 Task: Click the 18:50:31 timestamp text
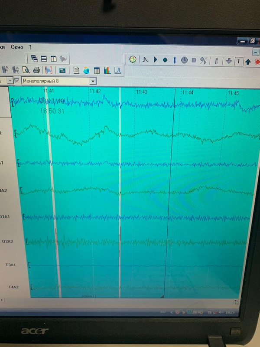[52, 111]
